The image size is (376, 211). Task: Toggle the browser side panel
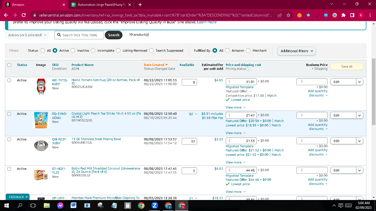tap(352, 15)
